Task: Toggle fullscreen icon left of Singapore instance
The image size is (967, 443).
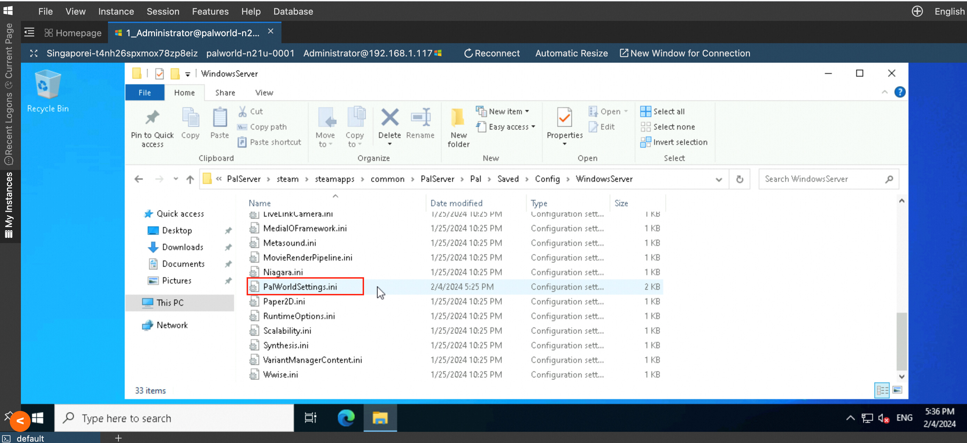Action: 34,53
